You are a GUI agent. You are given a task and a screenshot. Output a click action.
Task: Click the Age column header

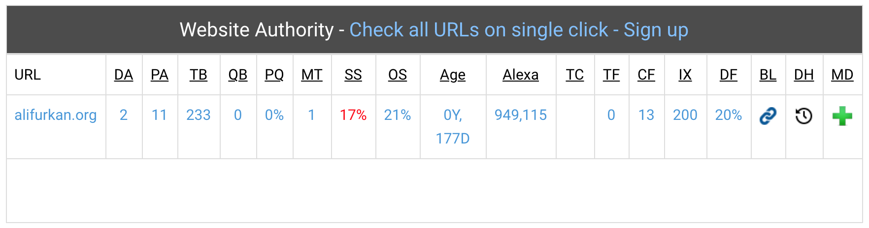click(x=453, y=75)
